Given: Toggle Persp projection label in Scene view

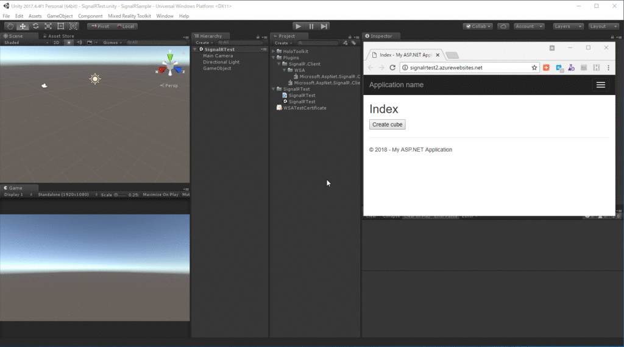Looking at the screenshot, I should point(169,85).
